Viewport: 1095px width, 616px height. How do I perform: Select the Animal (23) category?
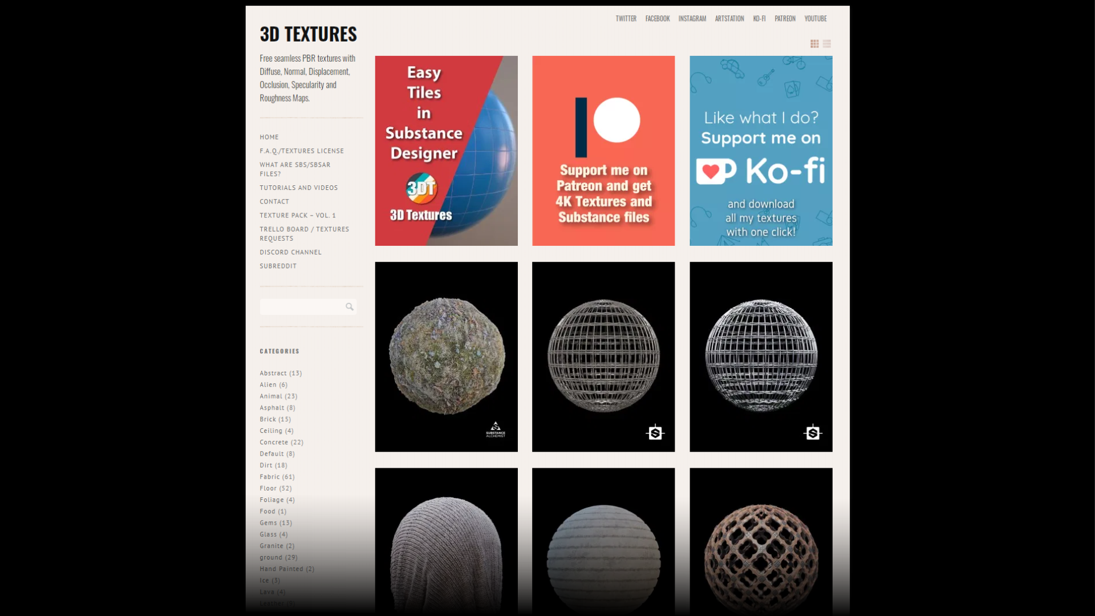tap(278, 396)
